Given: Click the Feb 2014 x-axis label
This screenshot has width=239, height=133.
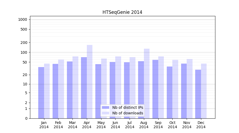Looking at the screenshot, I should pos(58,125).
